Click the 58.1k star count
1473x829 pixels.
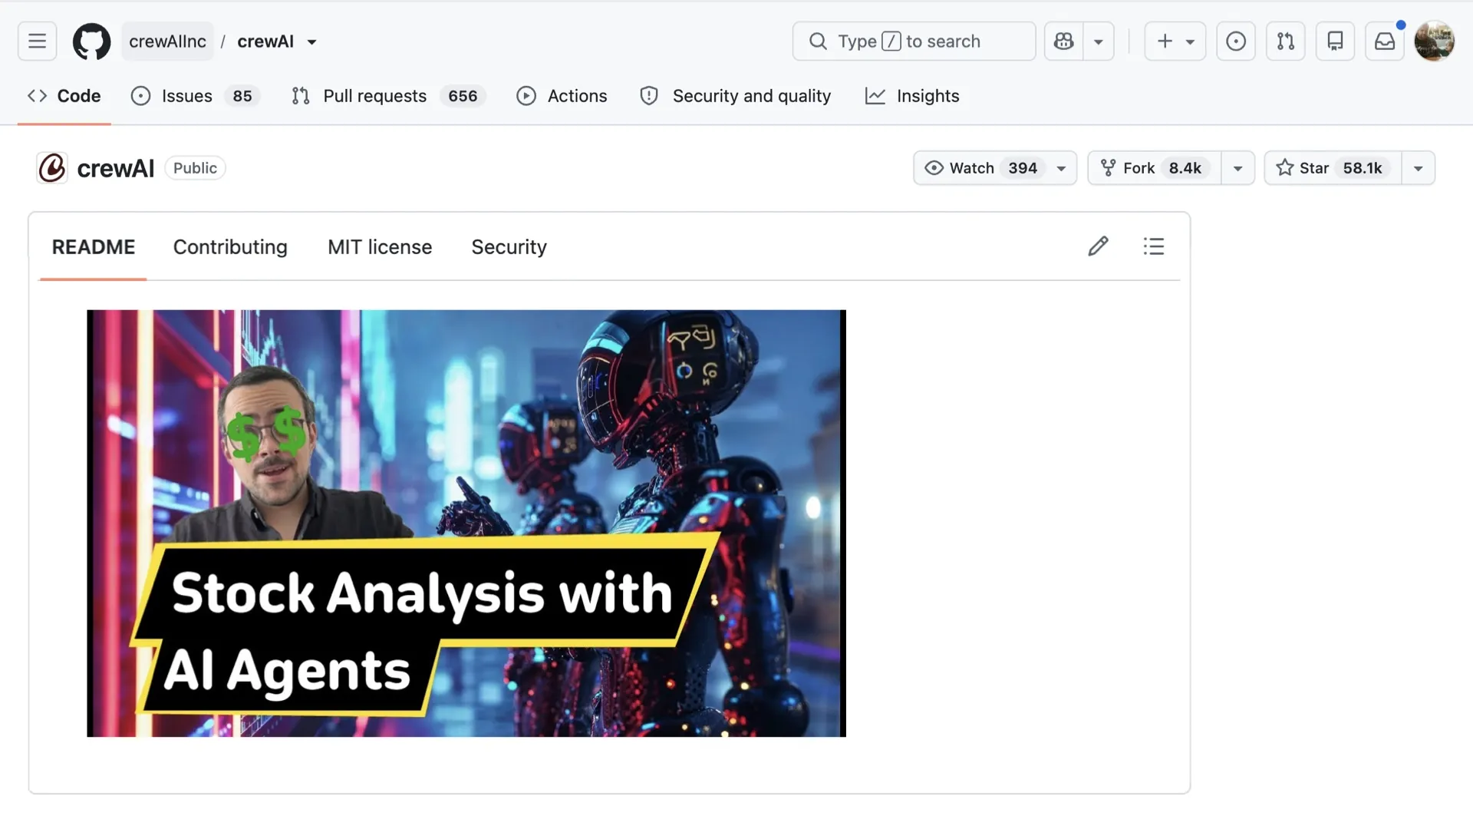pyautogui.click(x=1363, y=168)
